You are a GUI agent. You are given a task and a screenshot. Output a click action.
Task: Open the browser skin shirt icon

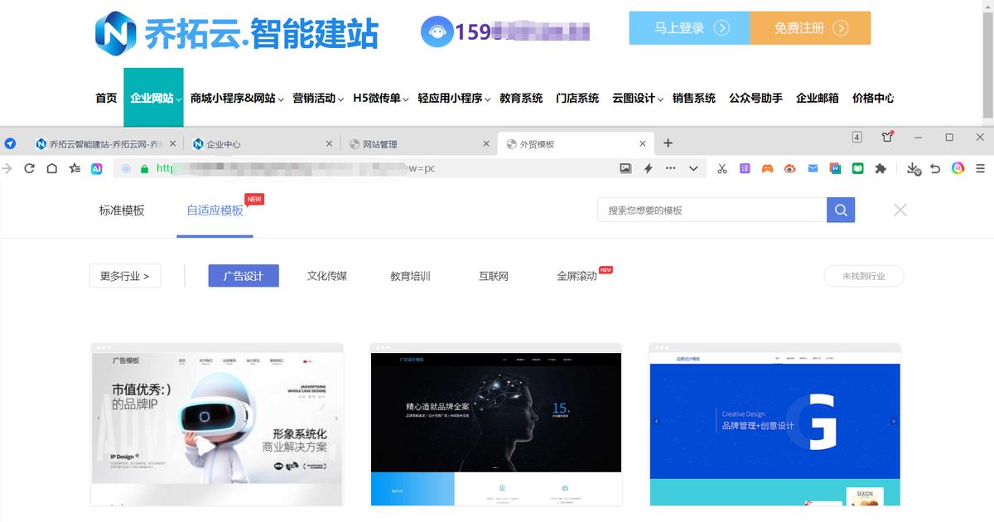[x=888, y=137]
